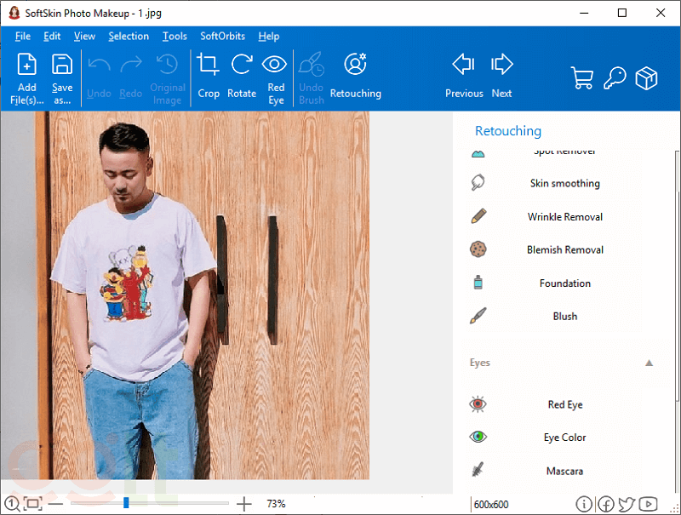The height and width of the screenshot is (515, 681).
Task: Click the fit-to-window zoom icon
Action: point(32,504)
